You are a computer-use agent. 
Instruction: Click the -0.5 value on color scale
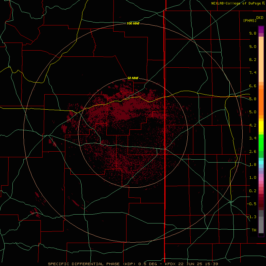(x=252, y=204)
